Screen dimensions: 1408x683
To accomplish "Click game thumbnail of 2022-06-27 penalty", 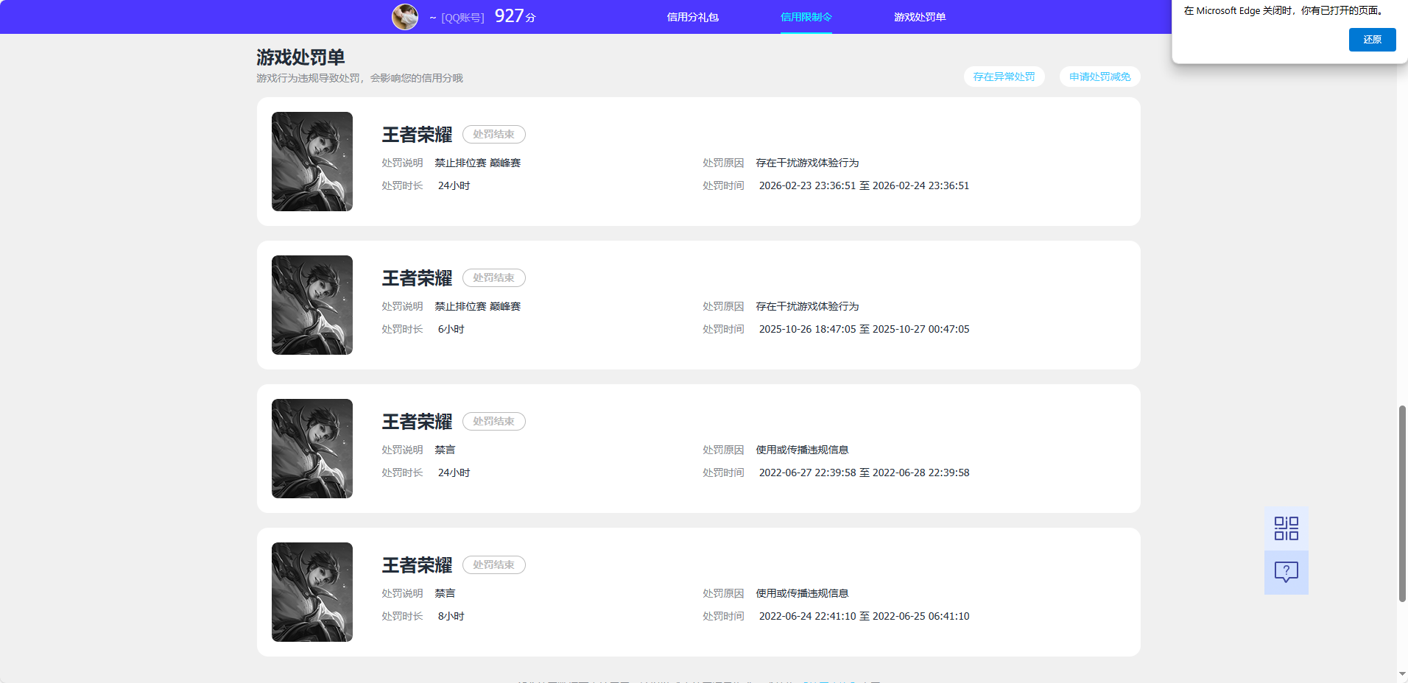I will [x=312, y=448].
